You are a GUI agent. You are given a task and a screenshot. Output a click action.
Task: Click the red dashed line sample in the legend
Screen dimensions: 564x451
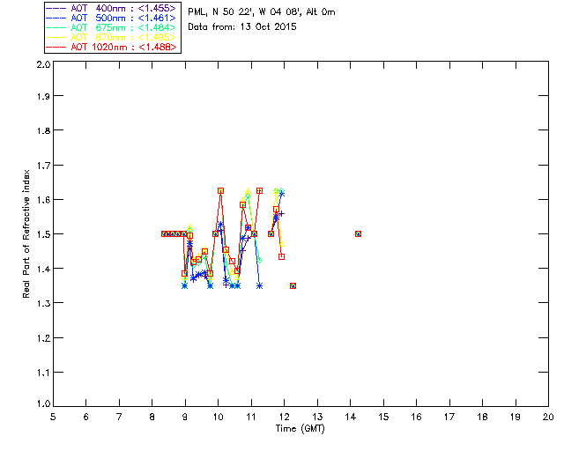click(x=56, y=47)
